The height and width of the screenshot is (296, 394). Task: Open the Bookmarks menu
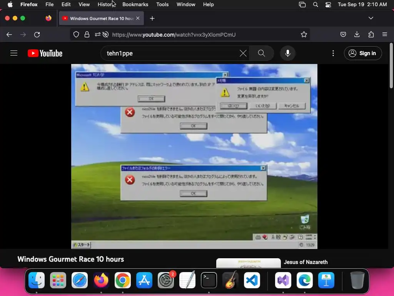[135, 5]
